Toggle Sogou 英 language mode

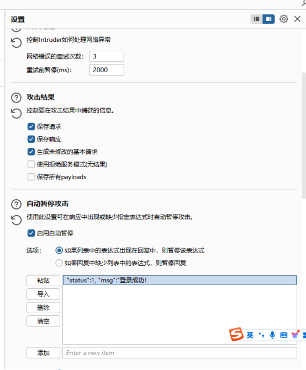point(250,335)
